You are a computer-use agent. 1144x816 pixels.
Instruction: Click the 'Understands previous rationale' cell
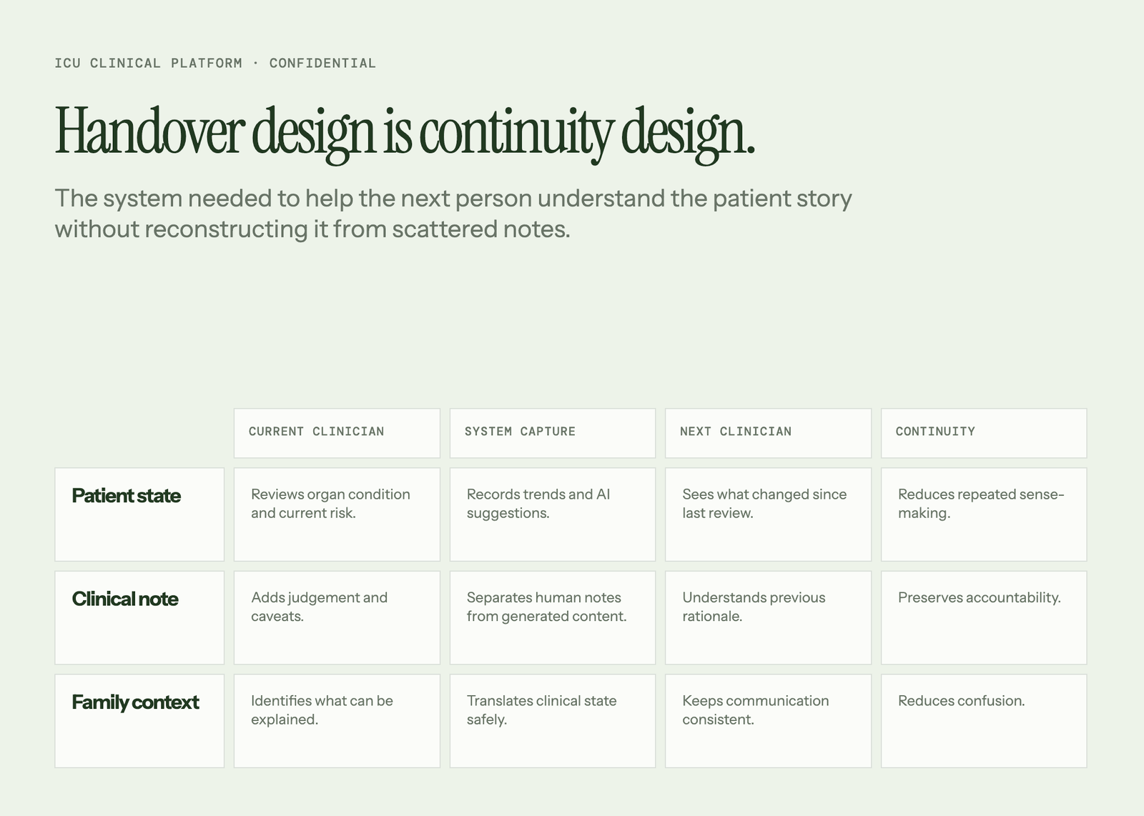pyautogui.click(x=769, y=617)
